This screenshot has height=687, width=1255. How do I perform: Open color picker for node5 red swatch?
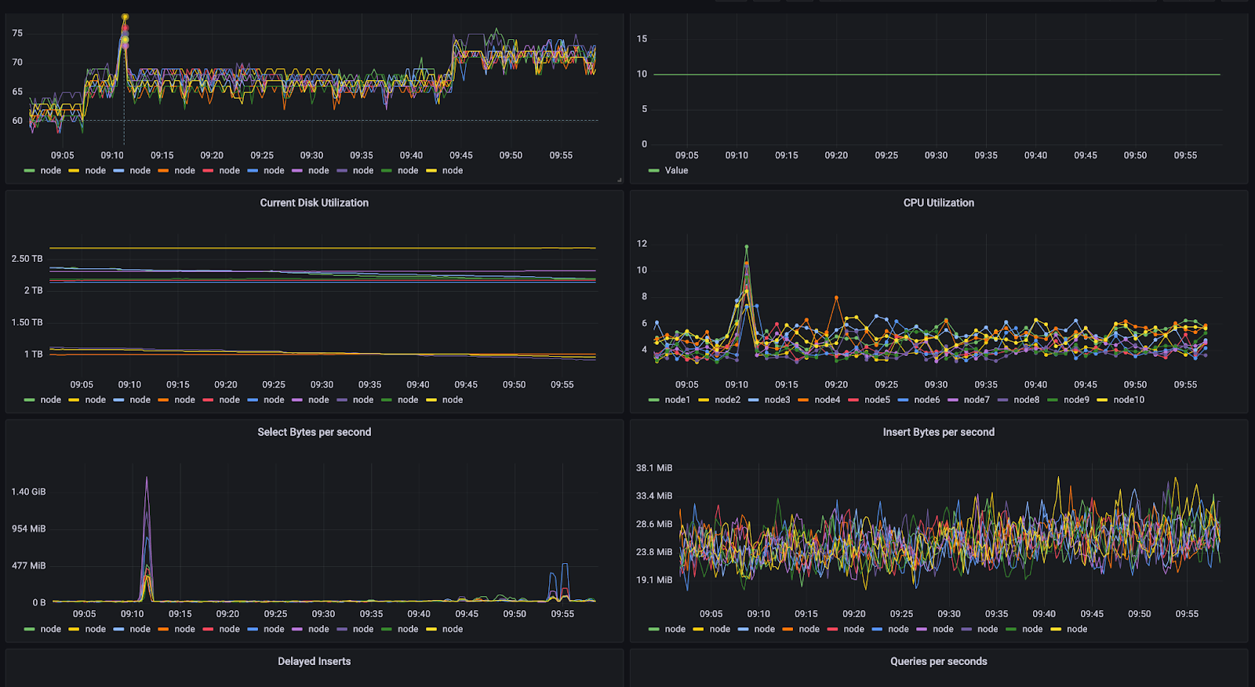click(x=853, y=400)
